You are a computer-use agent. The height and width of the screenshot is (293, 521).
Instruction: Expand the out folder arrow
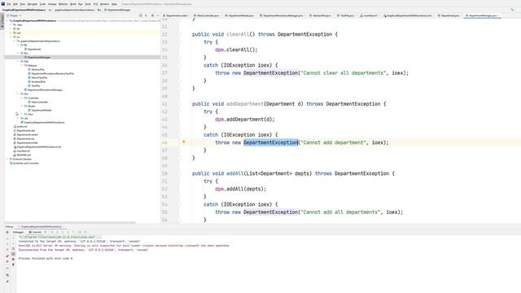pos(11,33)
